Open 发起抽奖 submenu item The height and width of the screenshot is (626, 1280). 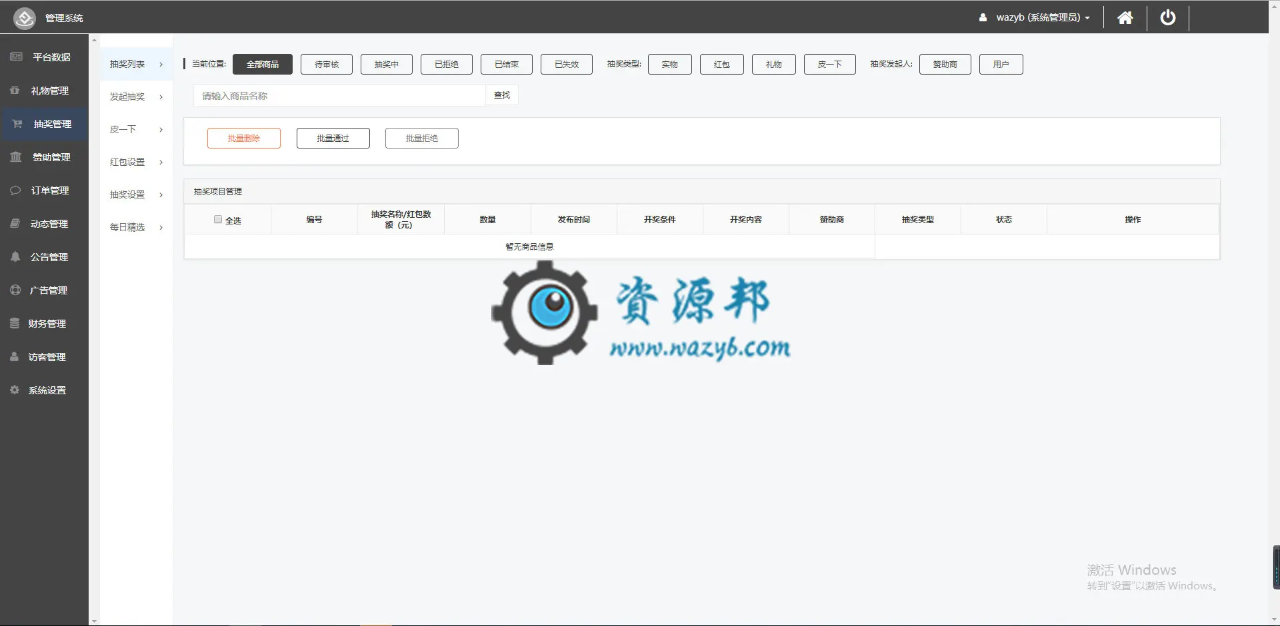pyautogui.click(x=136, y=97)
